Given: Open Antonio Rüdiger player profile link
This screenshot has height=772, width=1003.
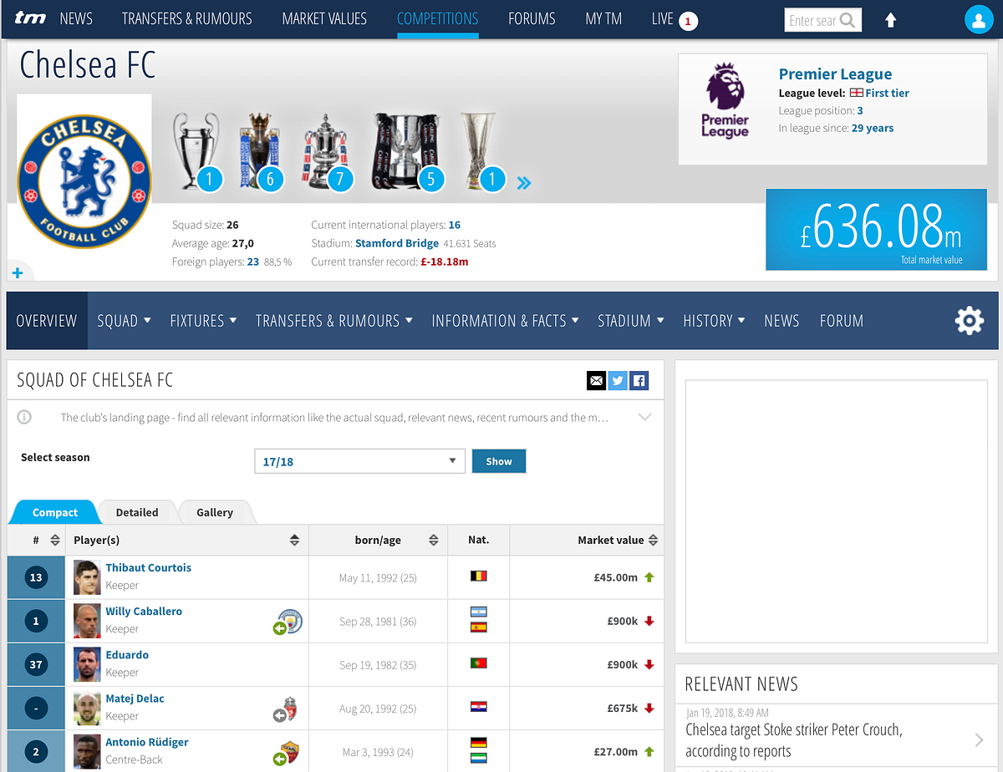Looking at the screenshot, I should (147, 742).
